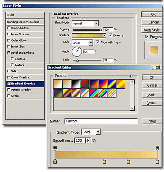Viewport: 164px width, 172px height.
Task: Select the gold-to-white gradient preset
Action: tap(58, 84)
